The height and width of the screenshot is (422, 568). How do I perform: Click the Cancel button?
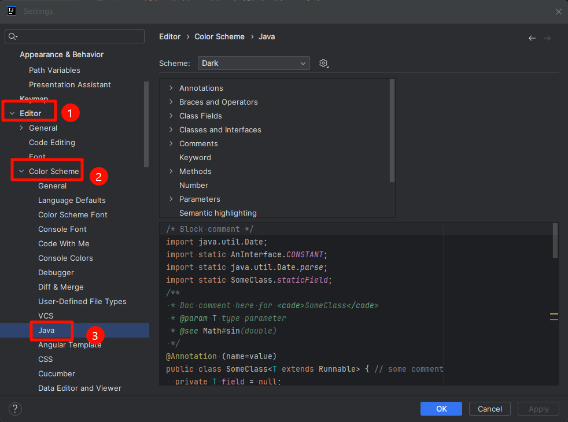pyautogui.click(x=489, y=409)
